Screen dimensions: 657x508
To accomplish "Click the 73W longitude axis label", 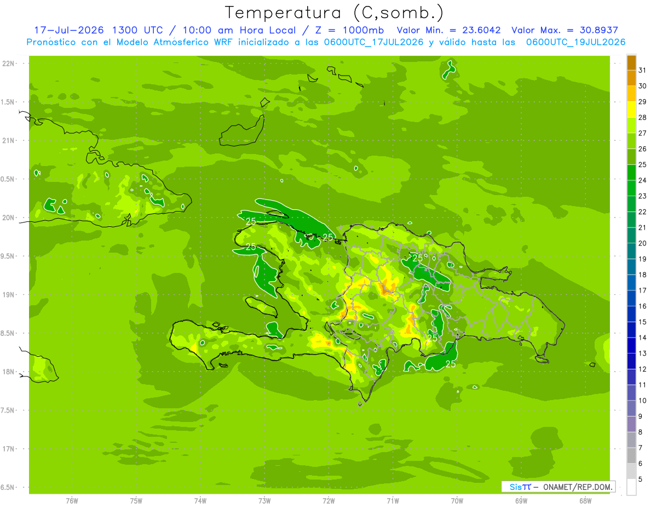I will (264, 501).
